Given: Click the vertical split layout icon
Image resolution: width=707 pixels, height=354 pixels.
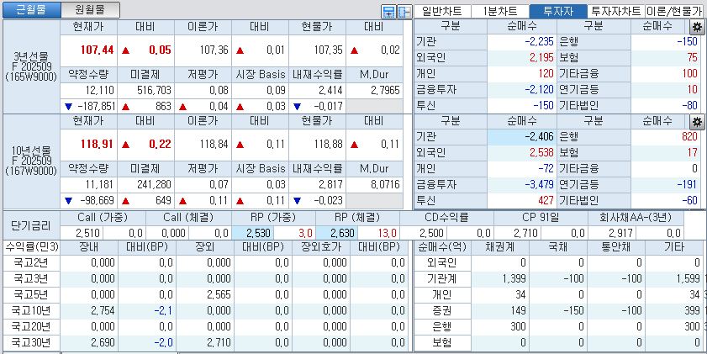Looking at the screenshot, I should pyautogui.click(x=405, y=11).
